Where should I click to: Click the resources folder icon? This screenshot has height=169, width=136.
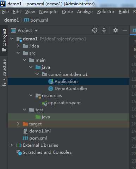click(38, 96)
